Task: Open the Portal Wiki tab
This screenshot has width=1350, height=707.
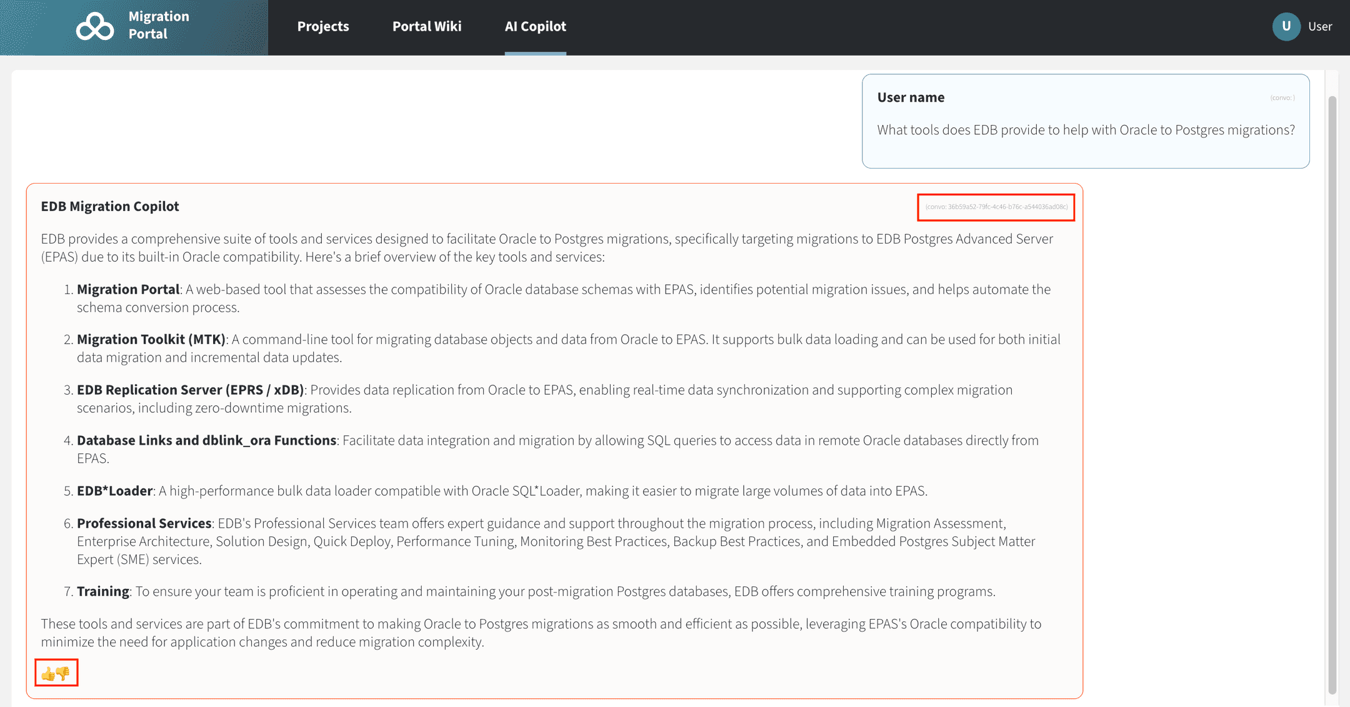Action: click(427, 26)
